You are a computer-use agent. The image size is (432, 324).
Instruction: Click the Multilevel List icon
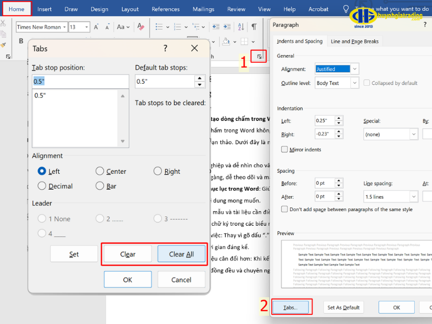coord(196,26)
